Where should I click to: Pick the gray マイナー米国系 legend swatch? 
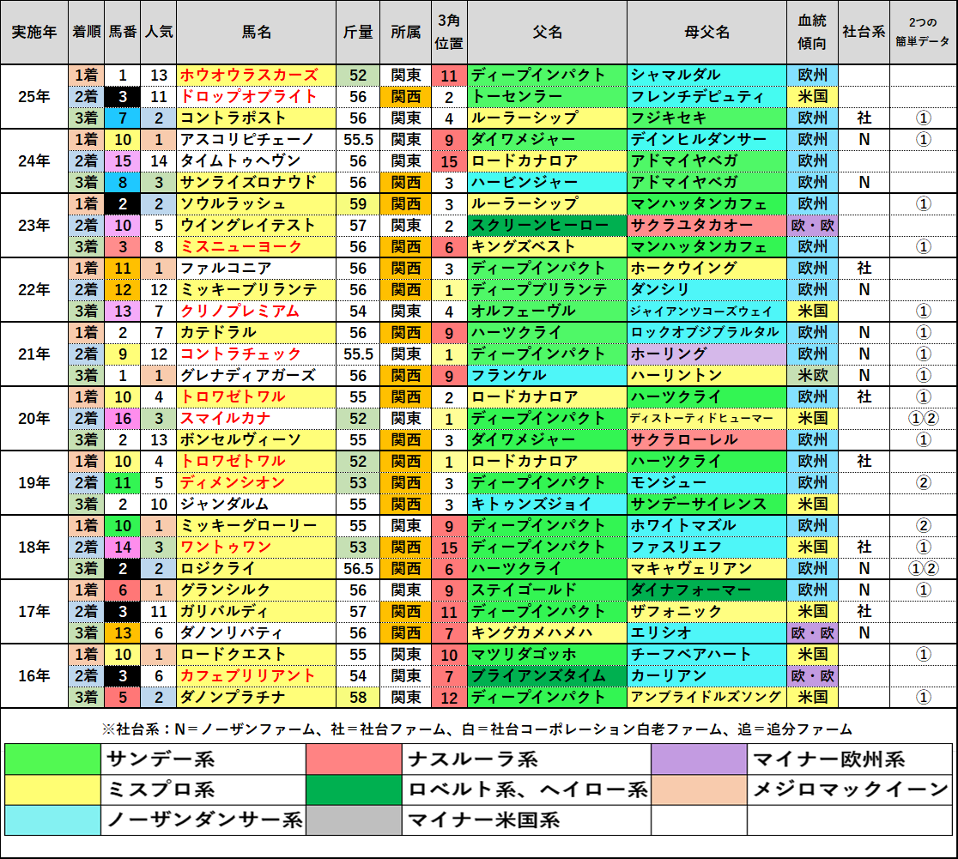pyautogui.click(x=355, y=820)
